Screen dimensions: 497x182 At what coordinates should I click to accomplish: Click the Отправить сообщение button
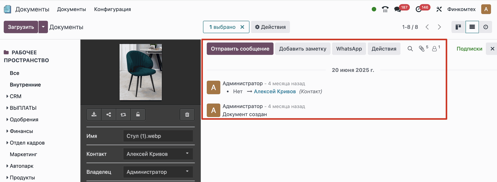[x=240, y=49]
